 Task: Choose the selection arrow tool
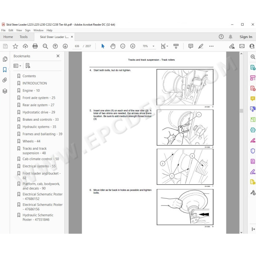tap(103, 46)
